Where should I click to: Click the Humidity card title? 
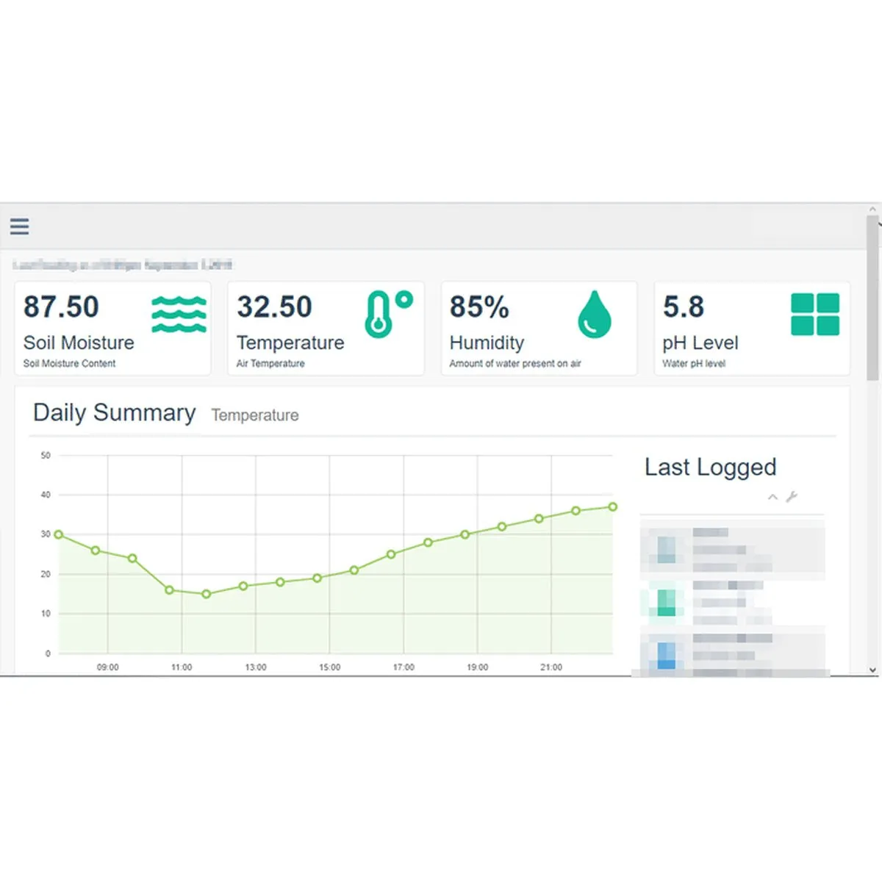(487, 343)
